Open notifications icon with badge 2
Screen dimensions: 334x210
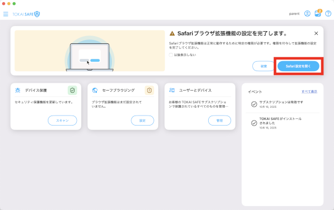(x=318, y=13)
